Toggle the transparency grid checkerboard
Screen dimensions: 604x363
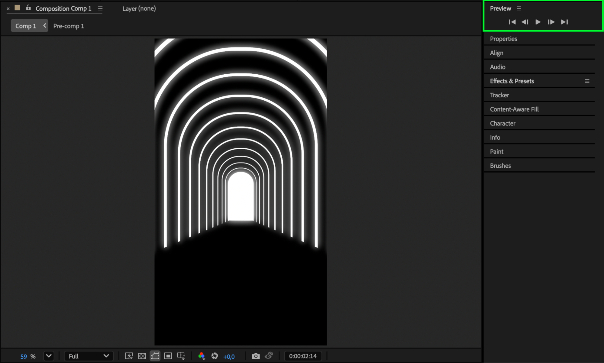click(142, 356)
